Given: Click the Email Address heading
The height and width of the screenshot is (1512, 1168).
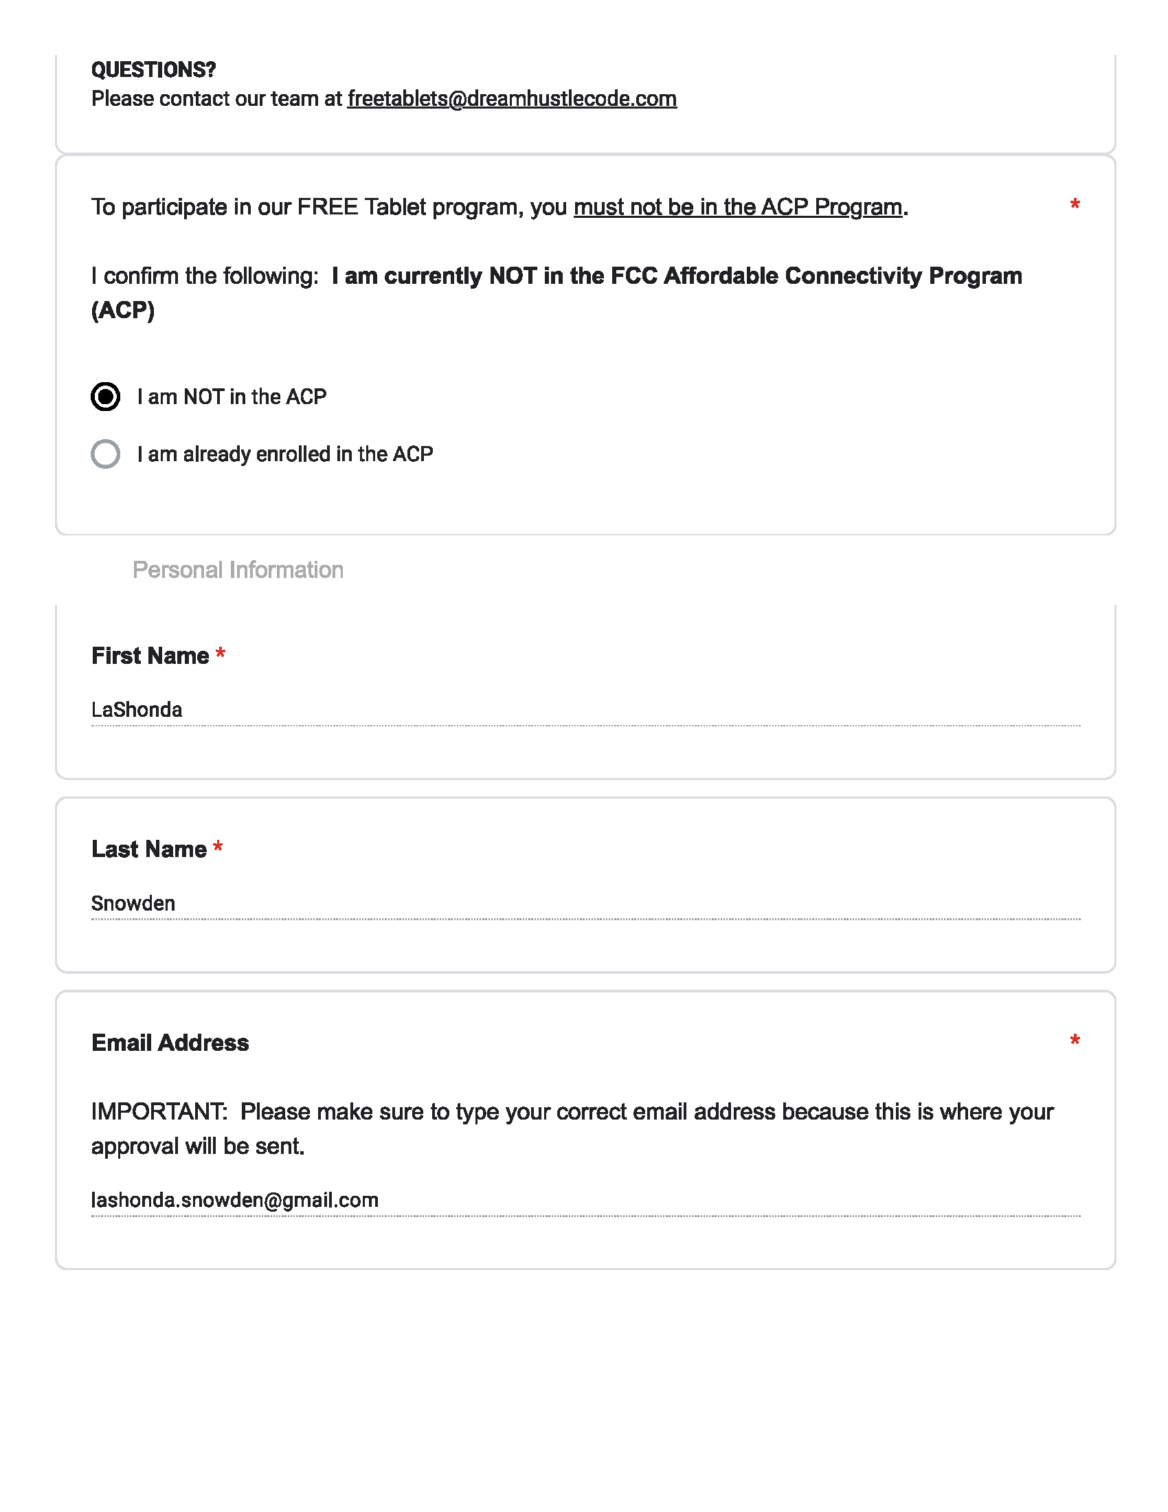Looking at the screenshot, I should [170, 1043].
